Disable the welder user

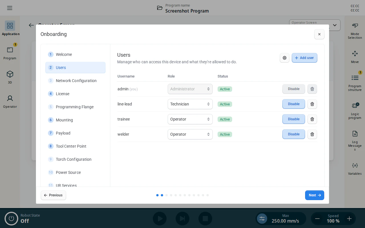[x=294, y=134]
